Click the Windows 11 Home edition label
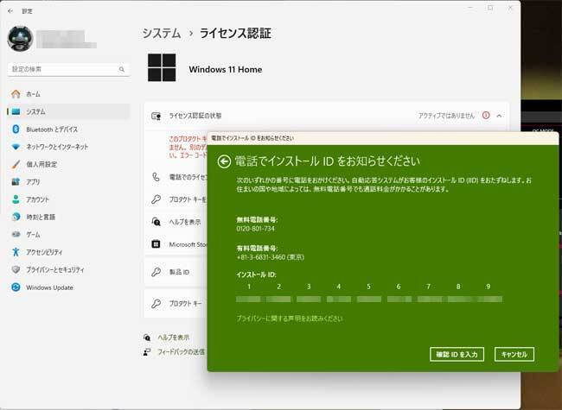 click(226, 69)
